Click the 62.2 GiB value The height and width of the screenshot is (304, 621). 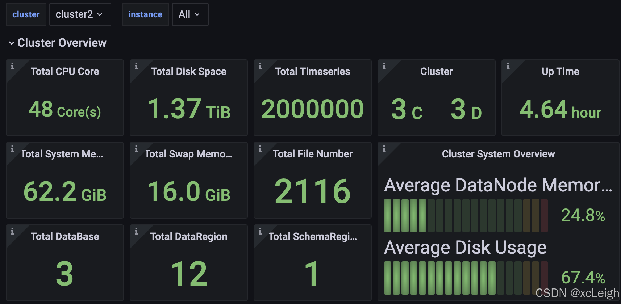click(65, 192)
